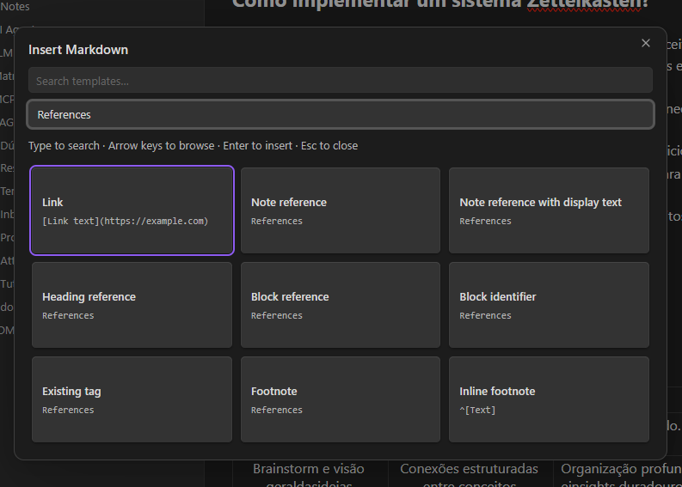Open the Notes item in sidebar

click(15, 7)
